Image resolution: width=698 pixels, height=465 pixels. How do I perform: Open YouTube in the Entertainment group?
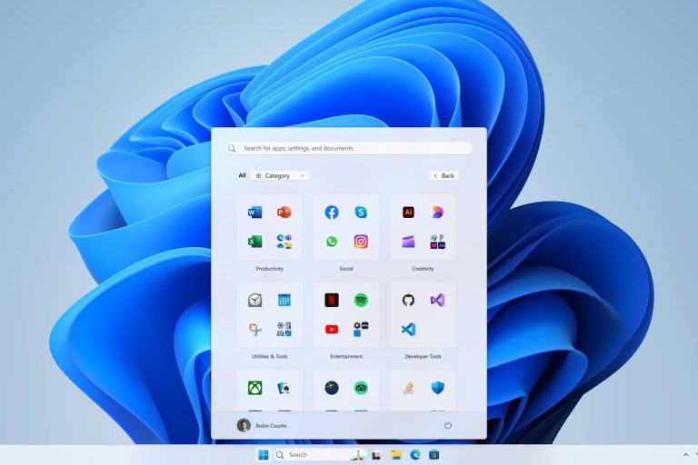[332, 330]
